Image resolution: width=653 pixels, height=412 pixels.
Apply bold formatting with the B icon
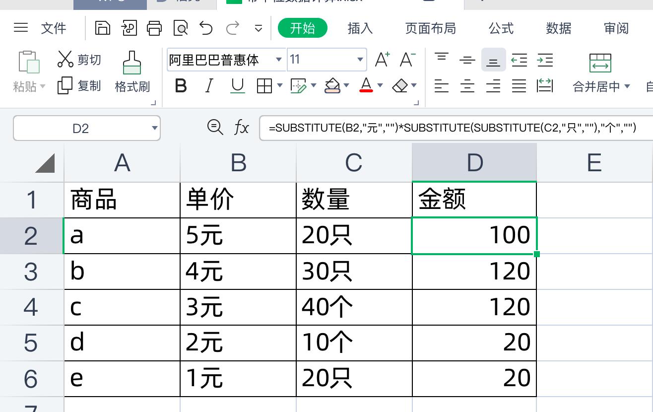coord(181,85)
